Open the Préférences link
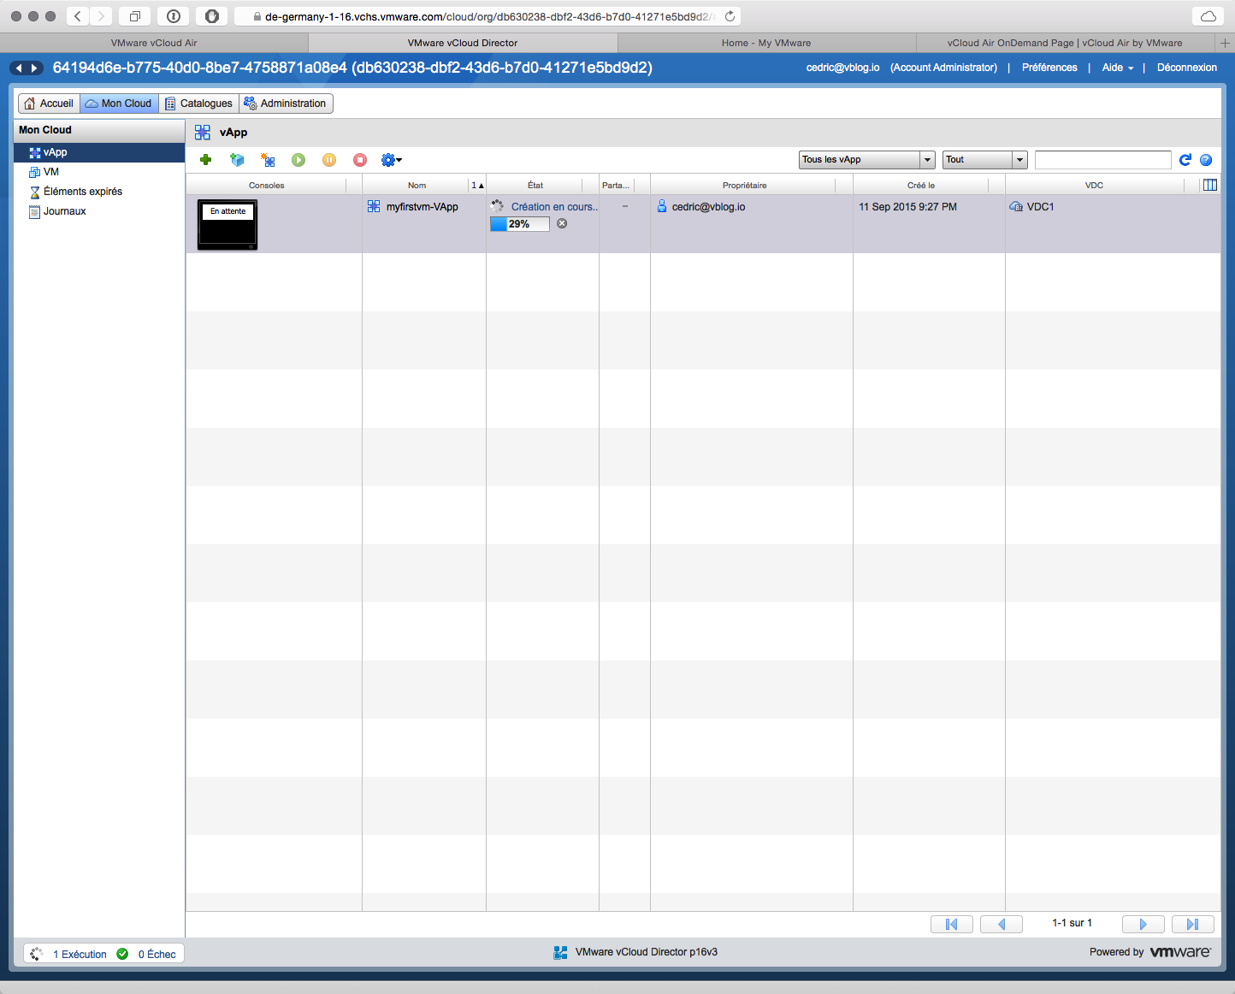The image size is (1235, 994). pyautogui.click(x=1049, y=68)
